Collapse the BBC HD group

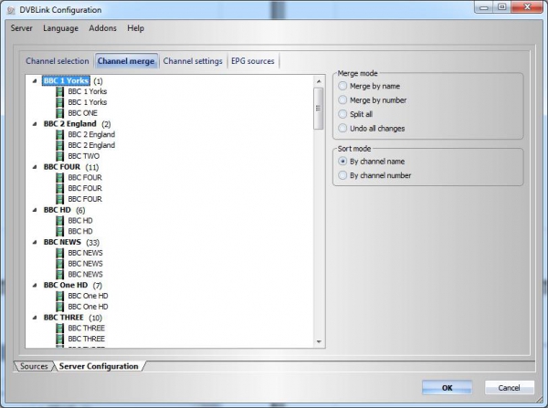[35, 210]
